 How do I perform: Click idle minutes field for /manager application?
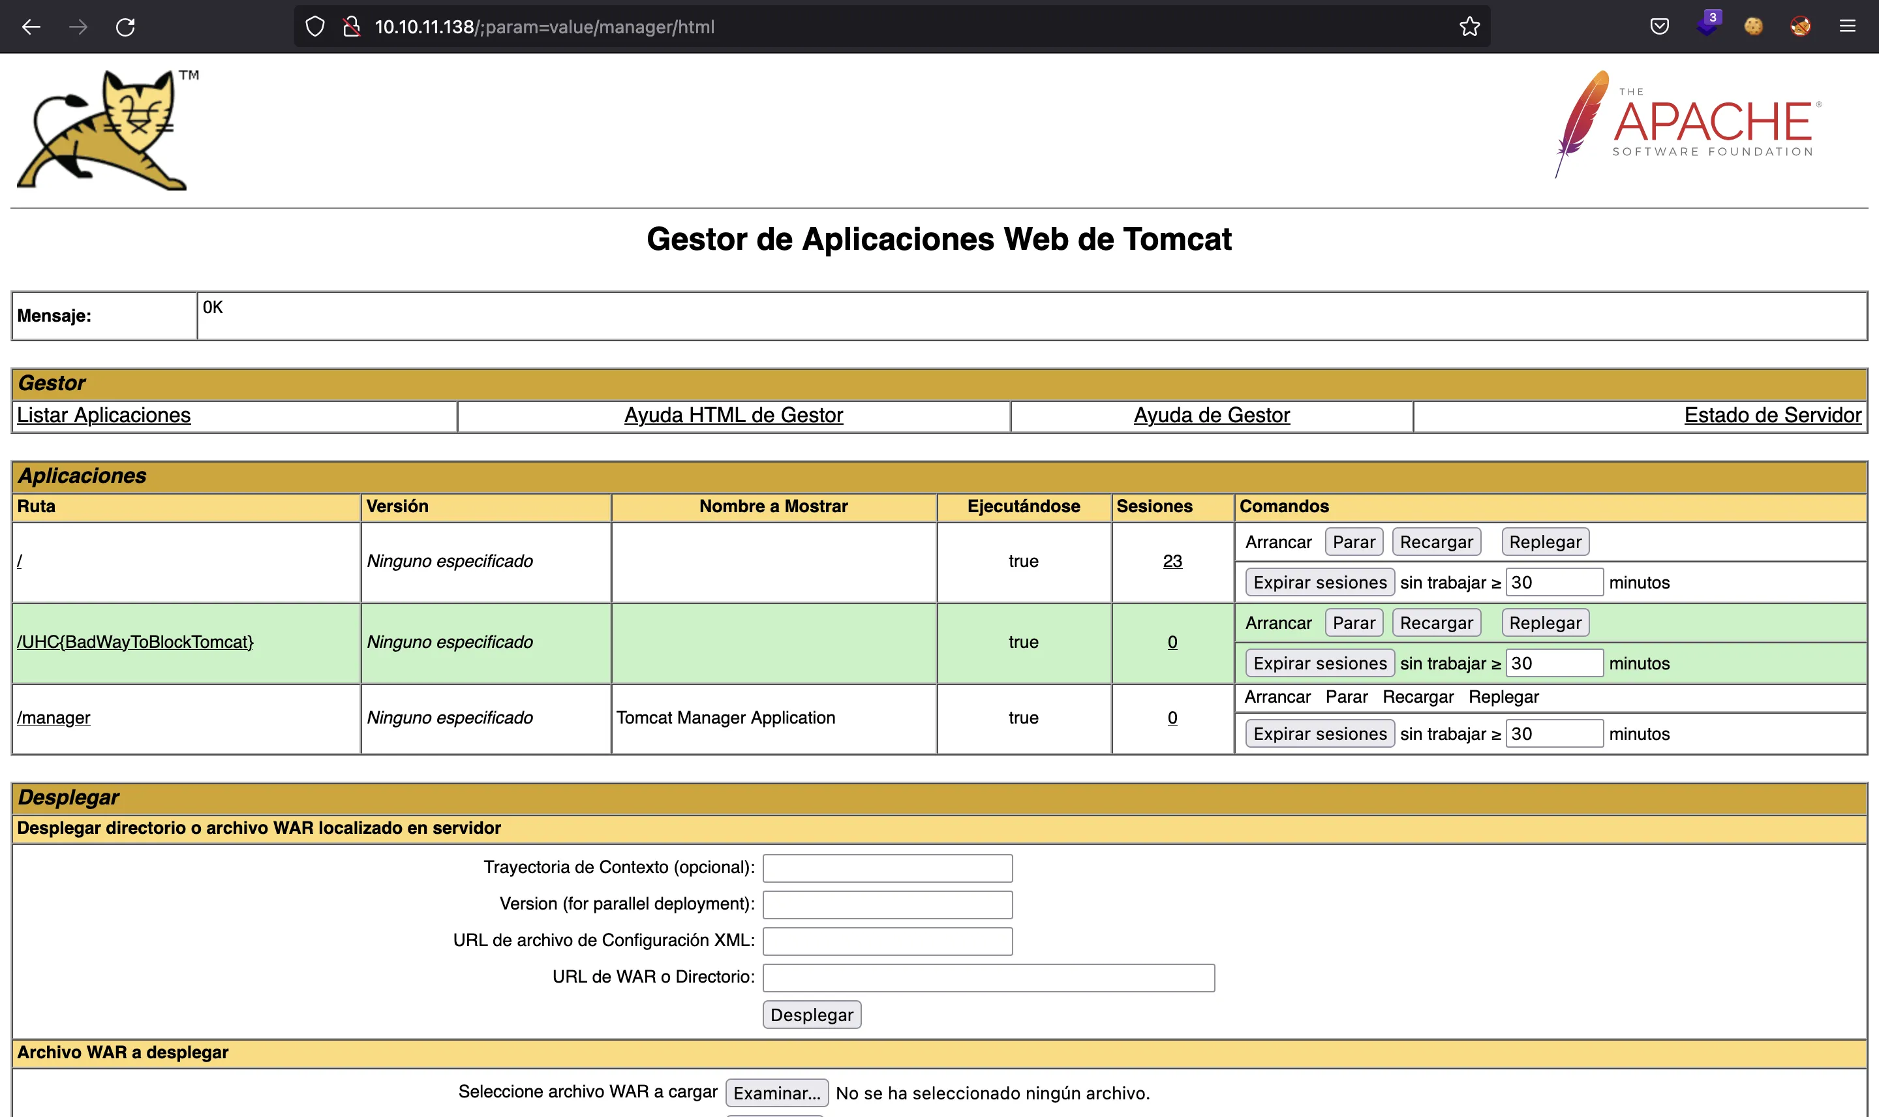tap(1555, 734)
